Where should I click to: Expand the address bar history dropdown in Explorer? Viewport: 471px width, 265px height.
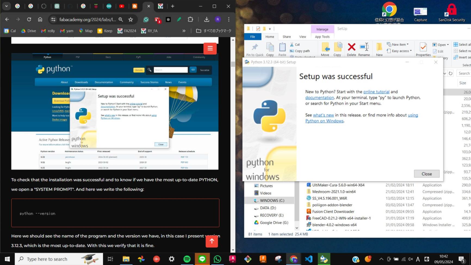click(445, 73)
